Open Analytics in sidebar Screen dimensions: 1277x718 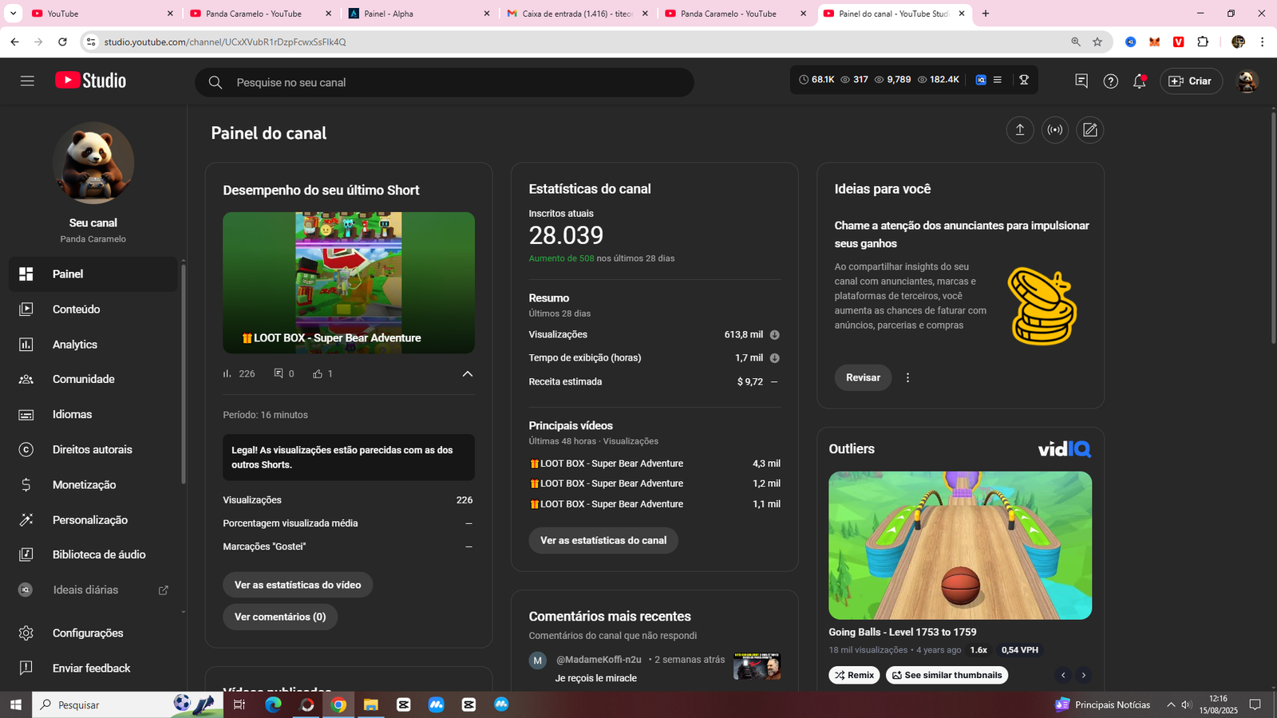[93, 344]
